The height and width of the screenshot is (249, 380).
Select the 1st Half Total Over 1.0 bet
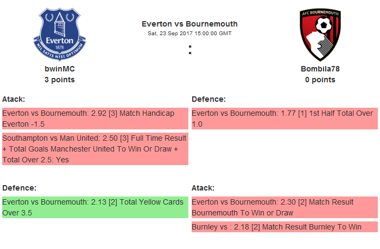coord(284,119)
